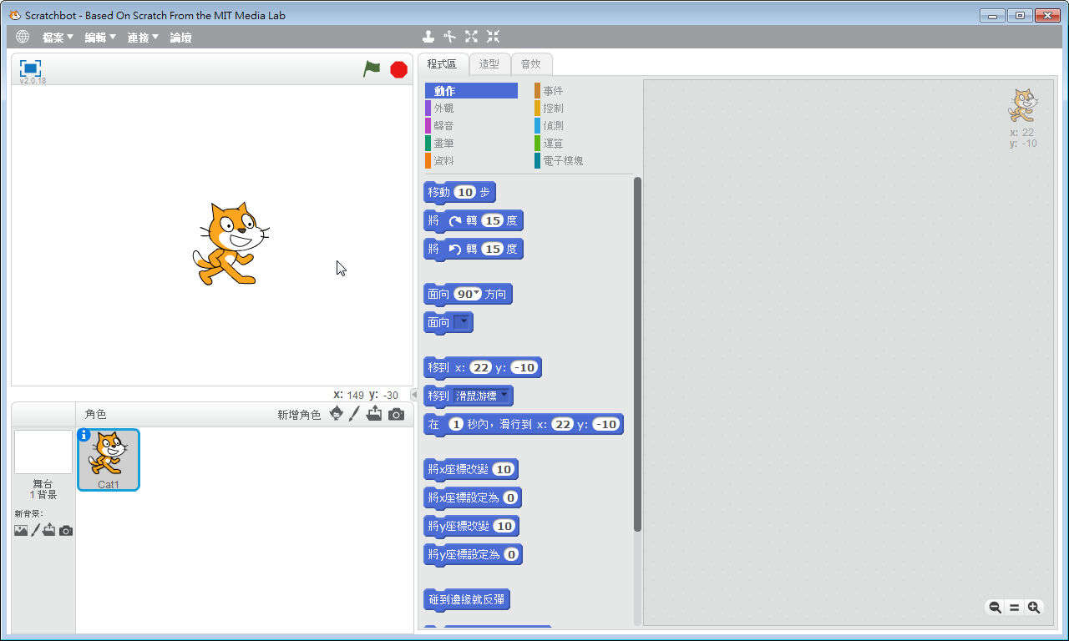Paint a new backdrop
The image size is (1069, 641).
(x=35, y=531)
